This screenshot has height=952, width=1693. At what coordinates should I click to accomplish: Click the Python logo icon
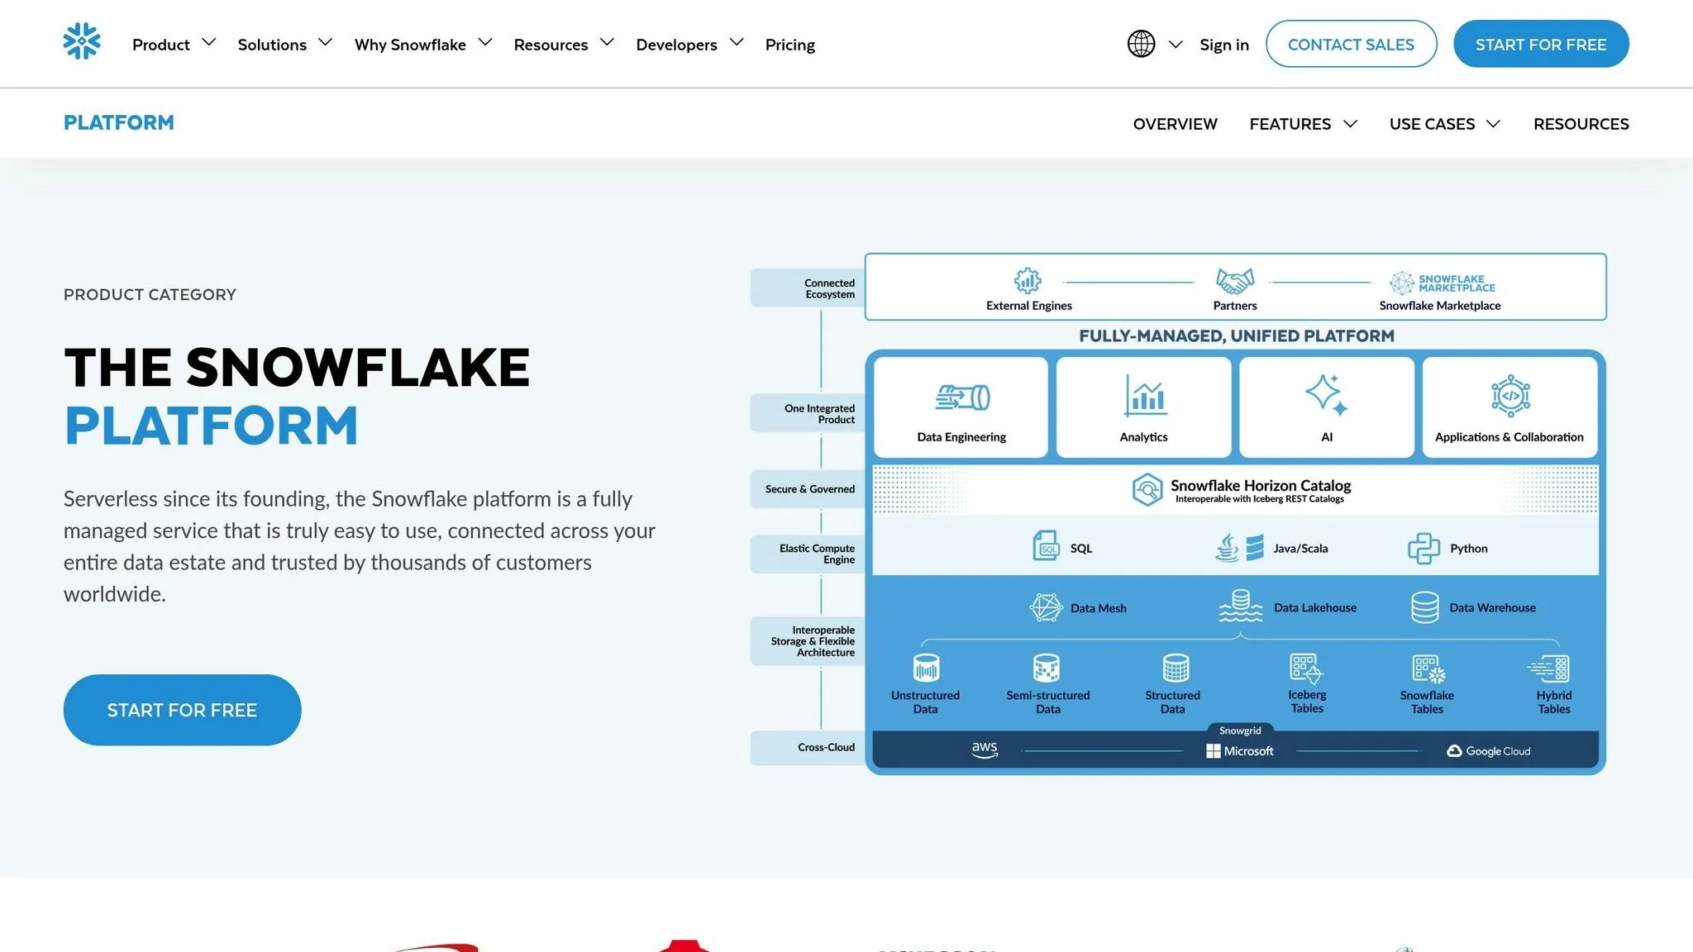[1424, 548]
